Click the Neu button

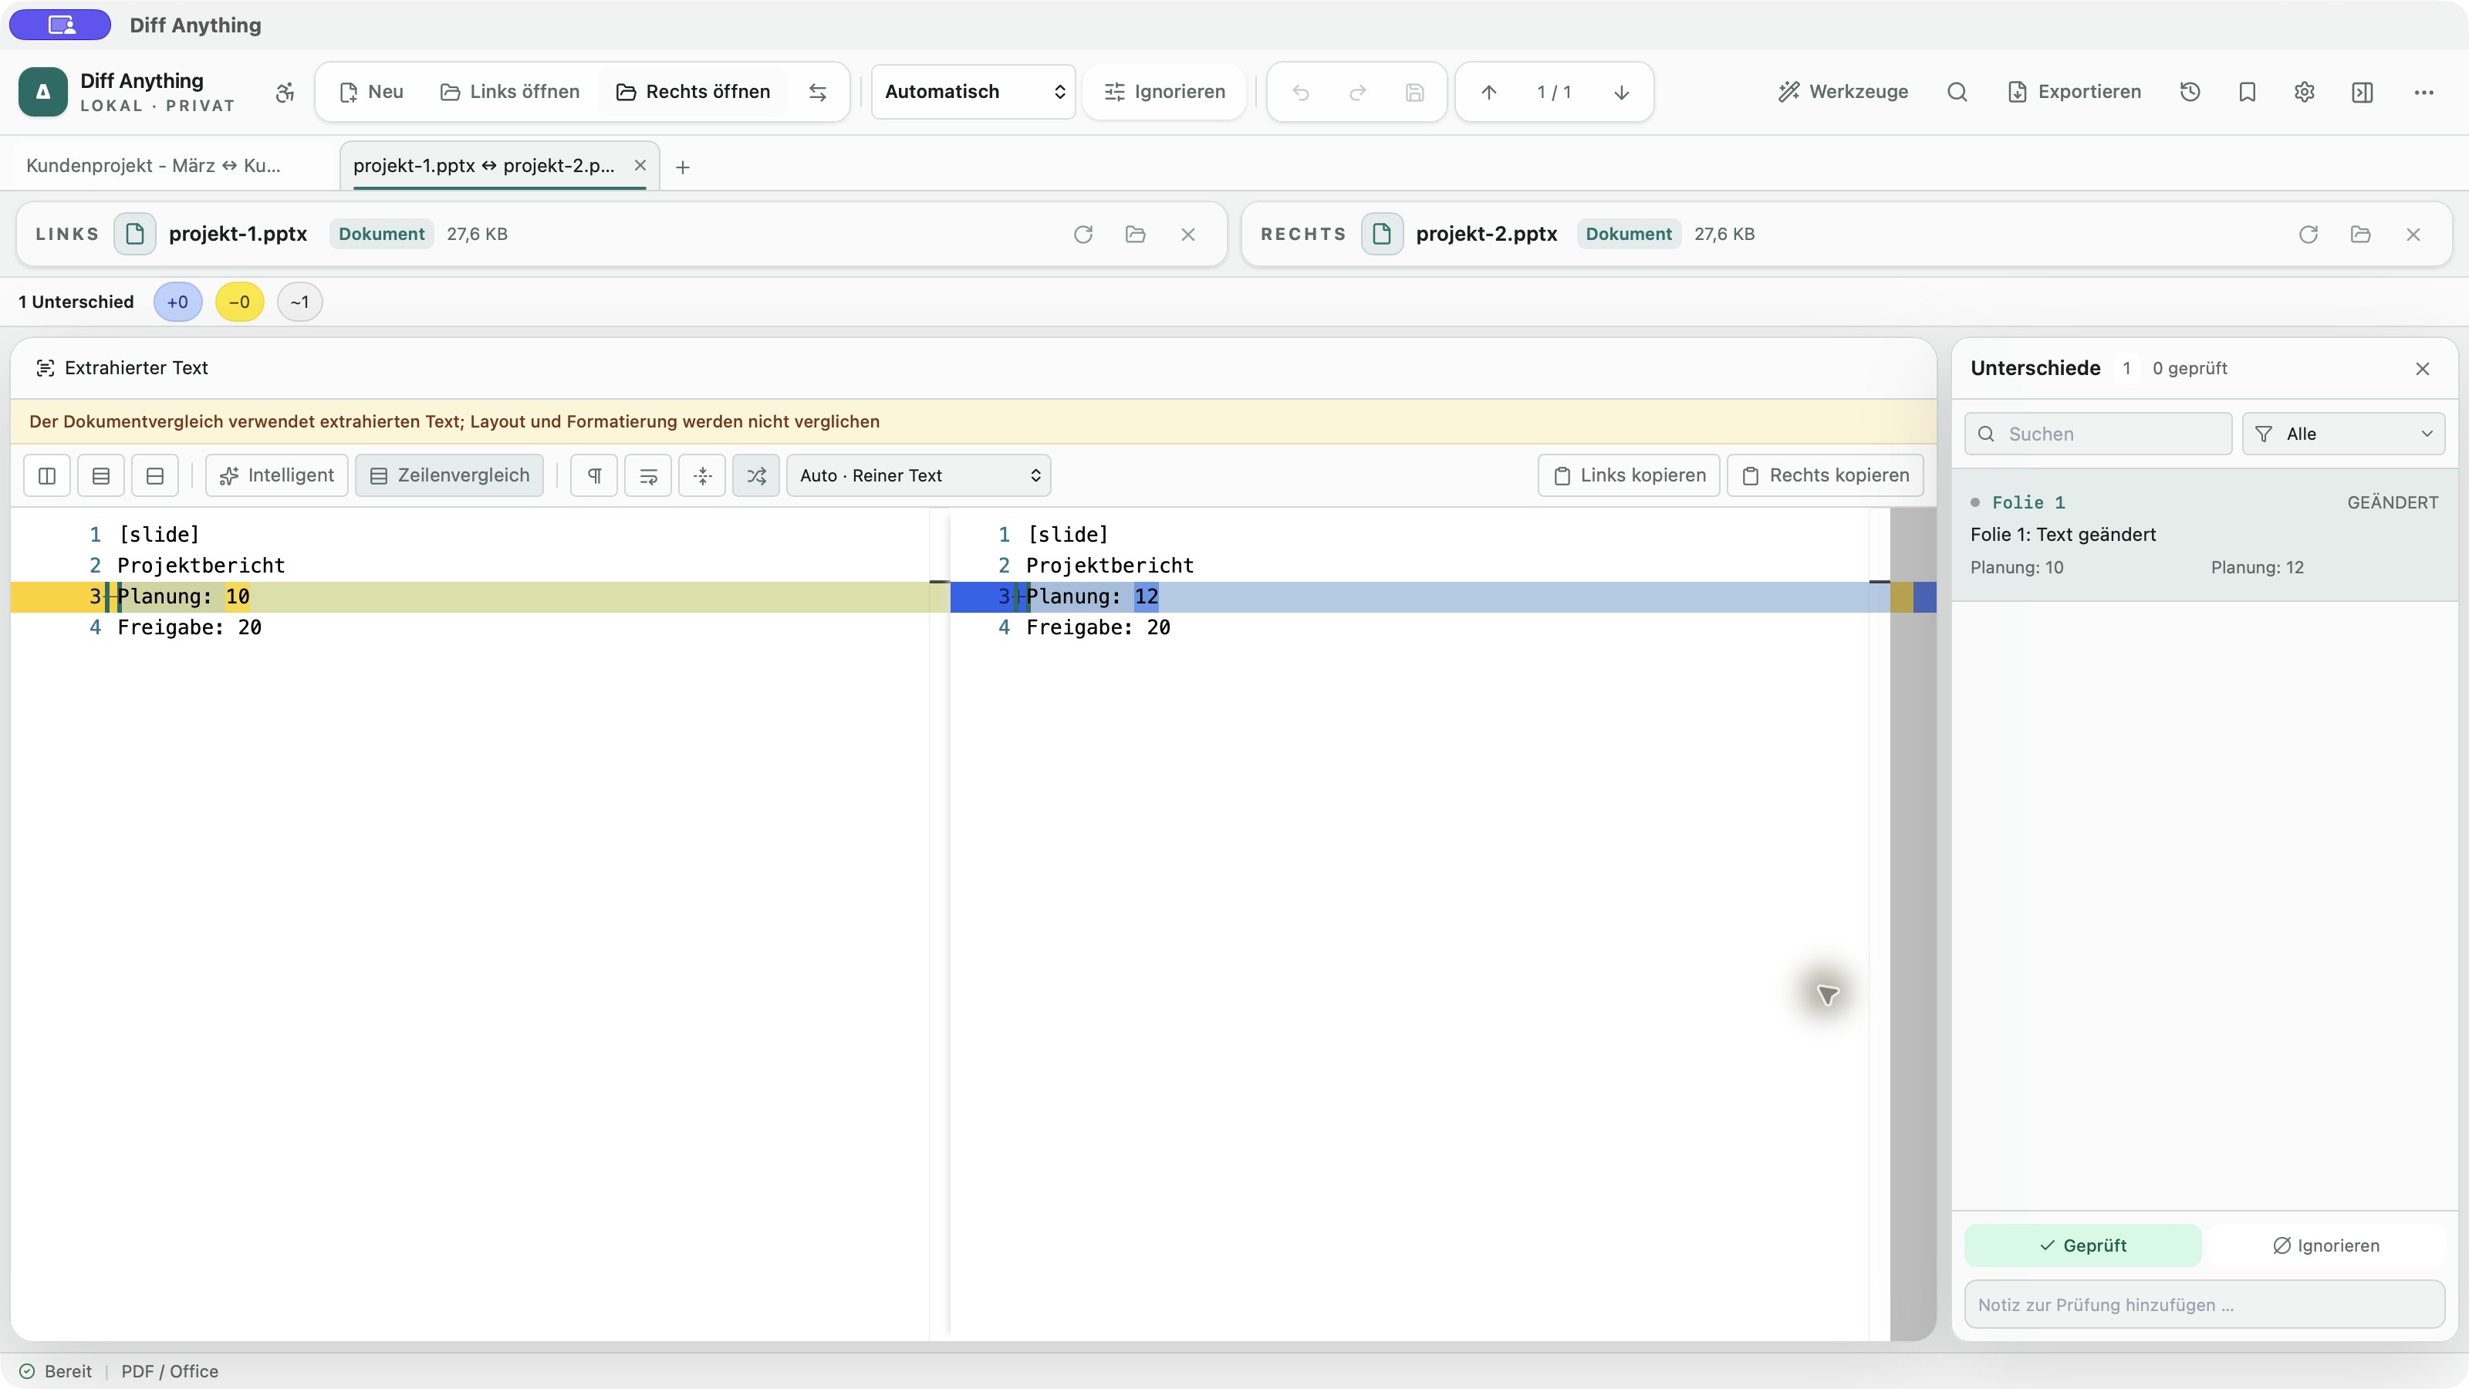(x=372, y=92)
